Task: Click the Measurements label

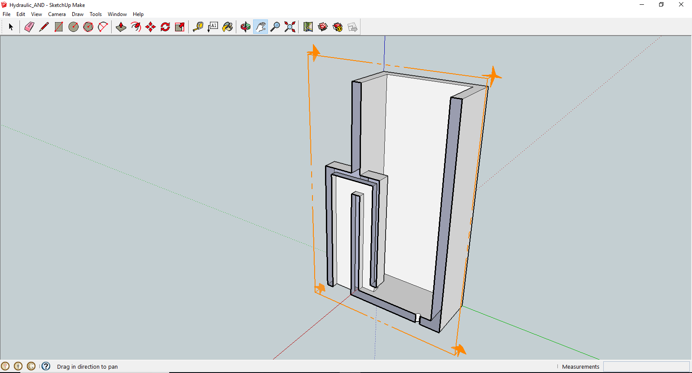Action: [x=580, y=367]
